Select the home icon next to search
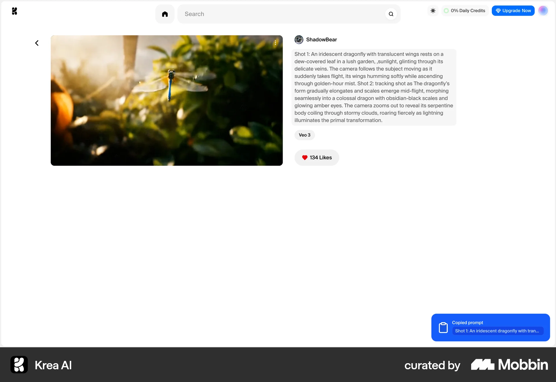Image resolution: width=556 pixels, height=382 pixels. tap(164, 14)
